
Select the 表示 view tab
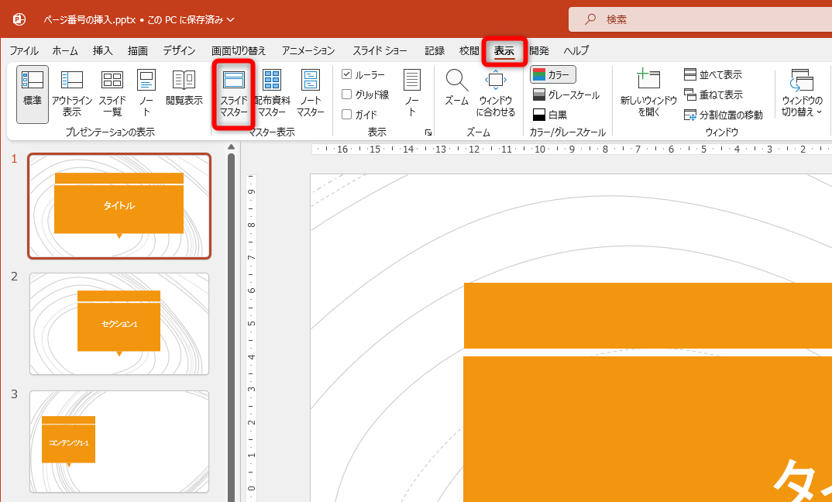pyautogui.click(x=504, y=51)
